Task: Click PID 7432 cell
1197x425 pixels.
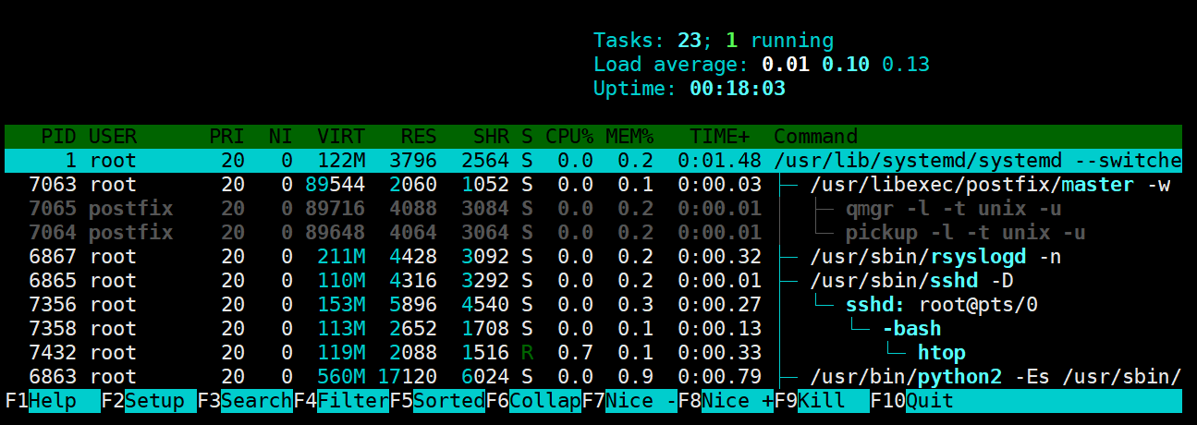Action: pos(53,353)
